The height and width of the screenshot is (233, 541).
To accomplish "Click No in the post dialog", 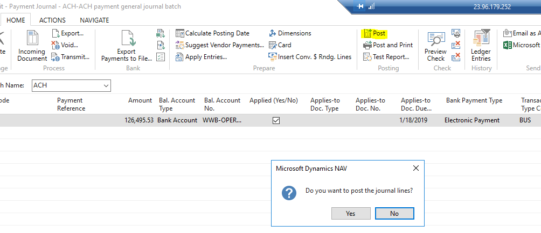I will point(394,214).
